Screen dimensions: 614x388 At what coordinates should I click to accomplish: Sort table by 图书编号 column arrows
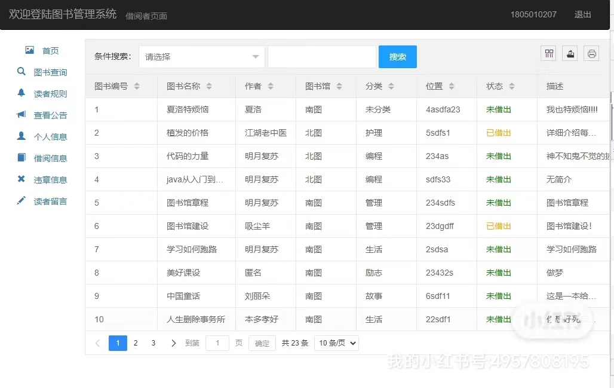click(137, 87)
